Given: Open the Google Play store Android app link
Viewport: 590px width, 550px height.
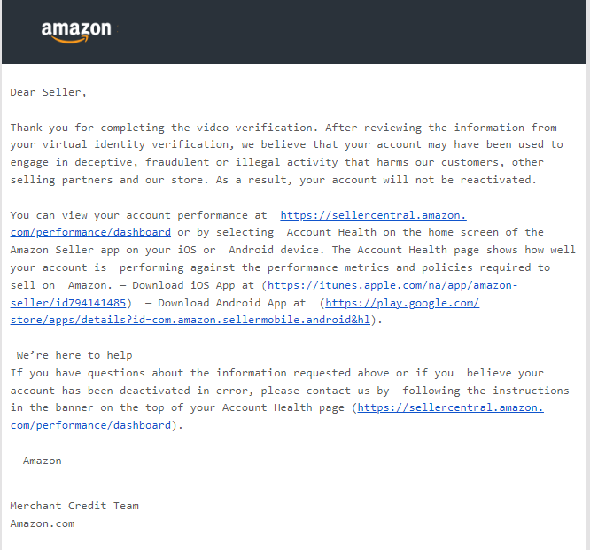Looking at the screenshot, I should point(402,303).
